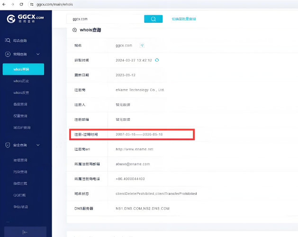Open the whois历史 sidebar item
This screenshot has height=237, width=298.
tap(21, 81)
